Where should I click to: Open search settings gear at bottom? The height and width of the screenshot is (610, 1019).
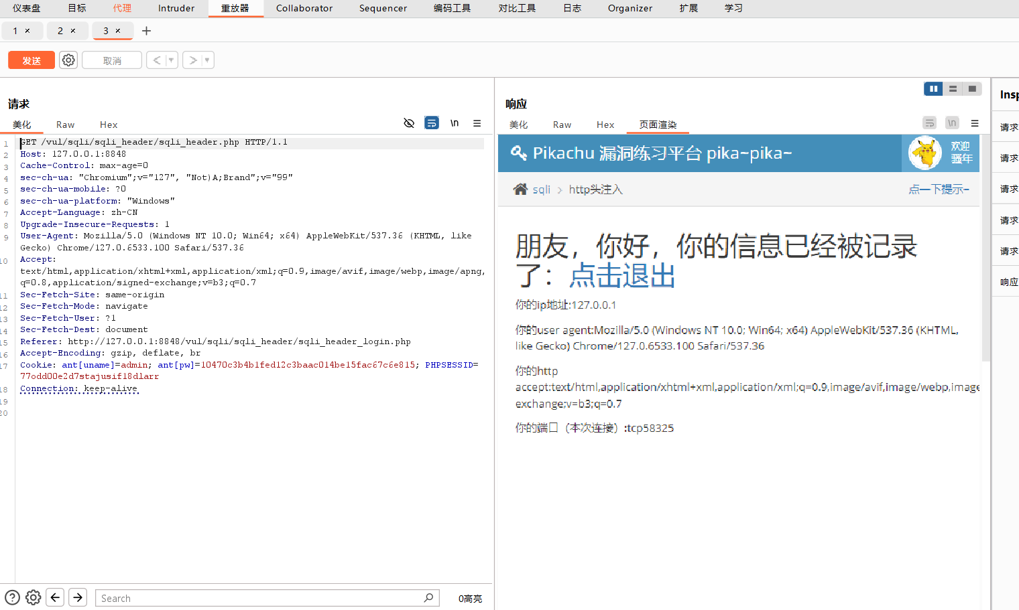(34, 597)
